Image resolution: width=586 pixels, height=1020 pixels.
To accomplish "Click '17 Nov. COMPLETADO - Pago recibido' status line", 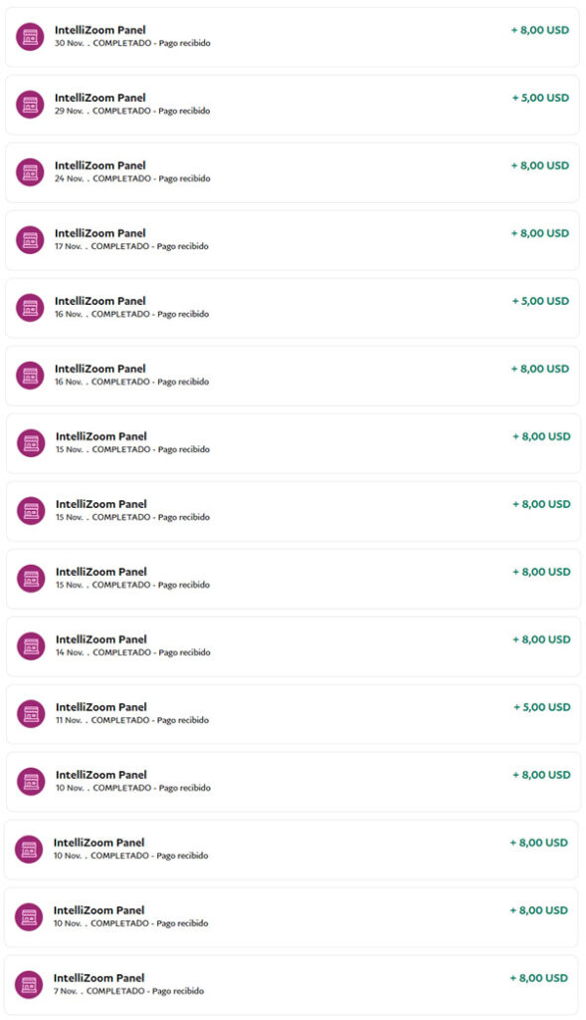I will pos(131,247).
